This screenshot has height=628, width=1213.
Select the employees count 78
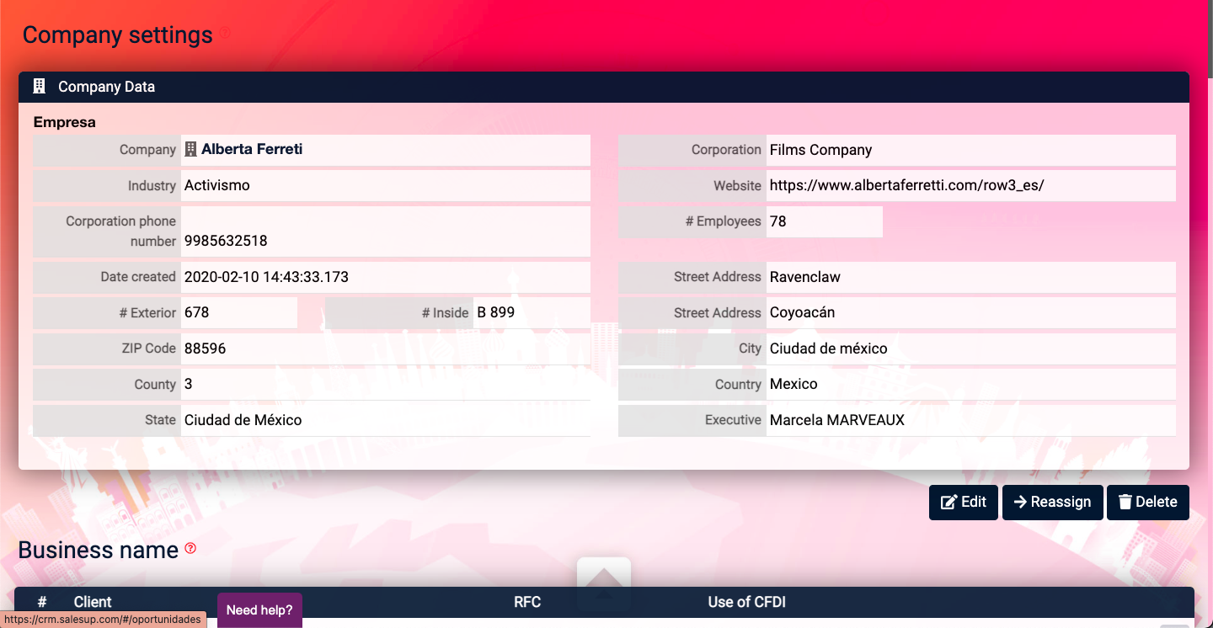coord(778,221)
